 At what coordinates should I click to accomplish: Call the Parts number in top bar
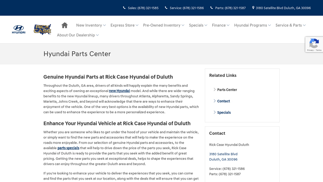[x=230, y=8]
